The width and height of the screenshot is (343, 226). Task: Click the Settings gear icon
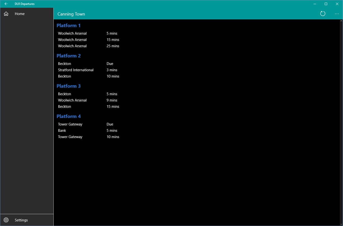6,220
